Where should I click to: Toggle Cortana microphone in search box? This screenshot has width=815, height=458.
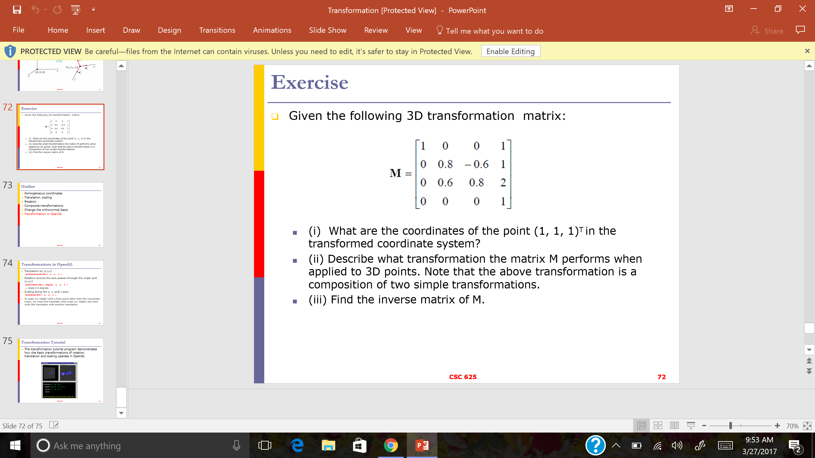coord(236,445)
